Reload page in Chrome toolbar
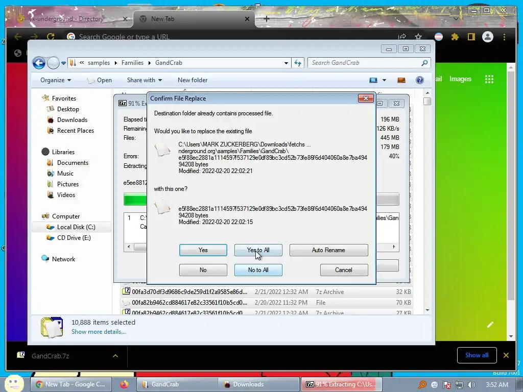 (x=51, y=37)
